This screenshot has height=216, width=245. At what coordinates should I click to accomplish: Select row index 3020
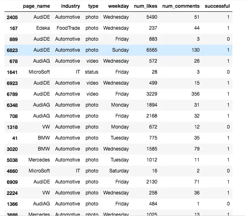(12, 149)
